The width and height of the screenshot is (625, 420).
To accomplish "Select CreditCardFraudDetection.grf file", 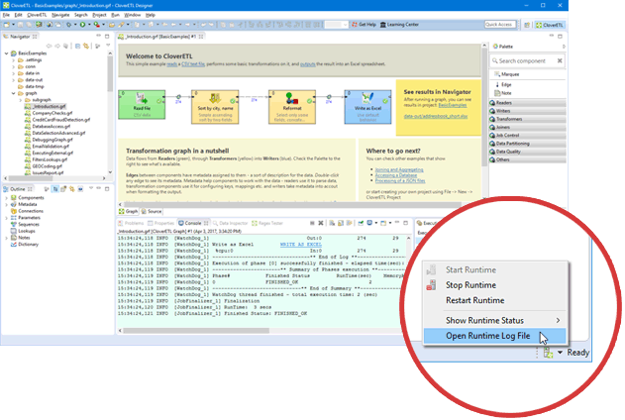I will coord(57,120).
